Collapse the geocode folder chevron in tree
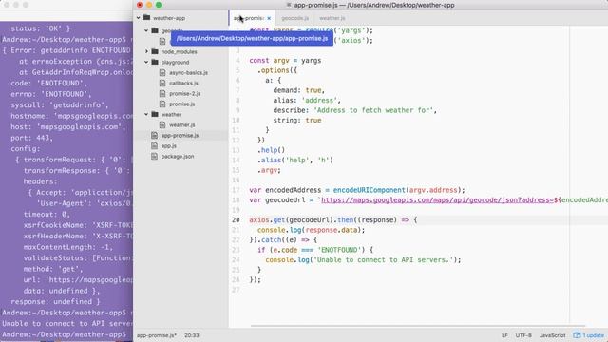Viewport: 608px width, 342px height. pyautogui.click(x=146, y=30)
